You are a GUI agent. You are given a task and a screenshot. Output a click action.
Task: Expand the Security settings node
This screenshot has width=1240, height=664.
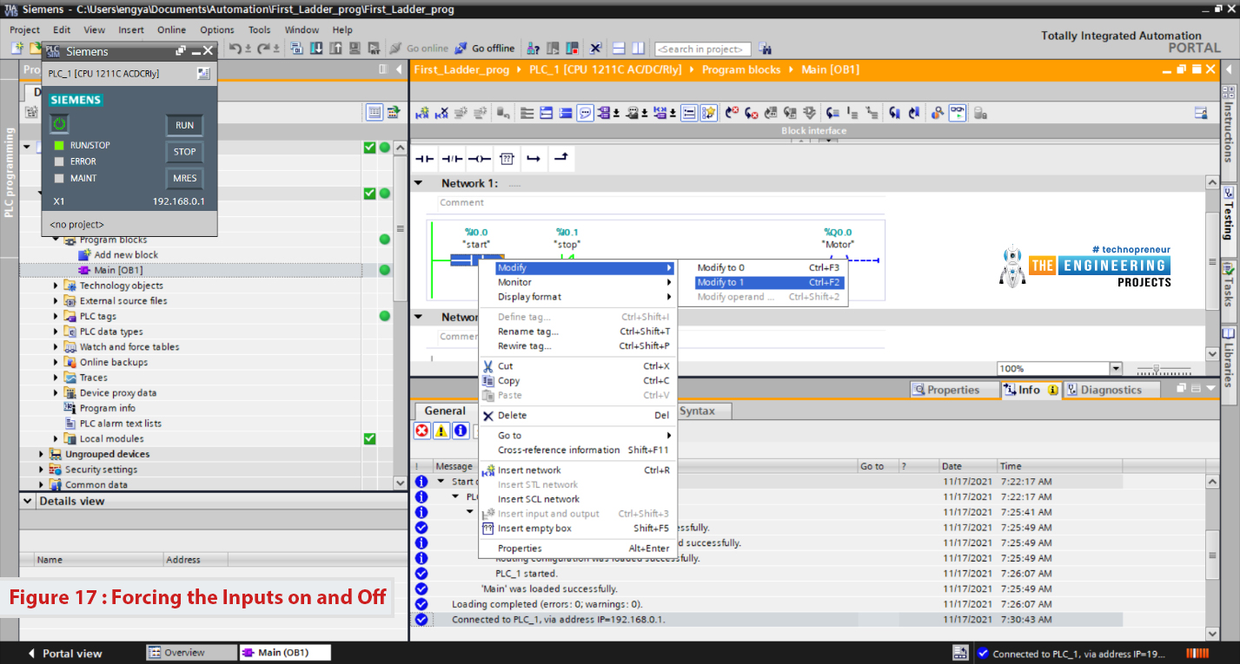[x=41, y=470]
